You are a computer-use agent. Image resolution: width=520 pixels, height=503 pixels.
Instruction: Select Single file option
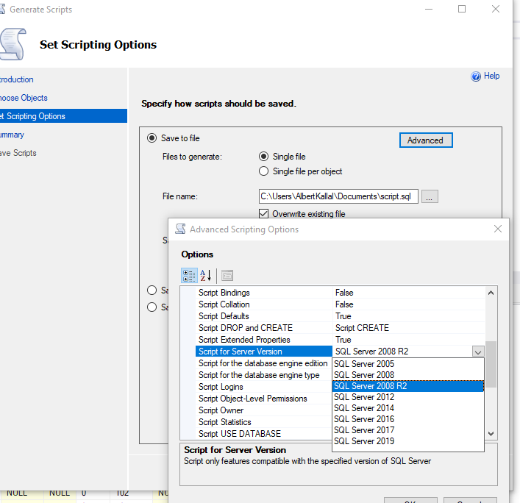[x=263, y=156]
